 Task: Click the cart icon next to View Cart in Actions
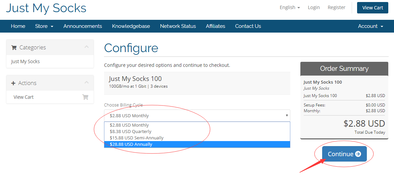point(85,97)
